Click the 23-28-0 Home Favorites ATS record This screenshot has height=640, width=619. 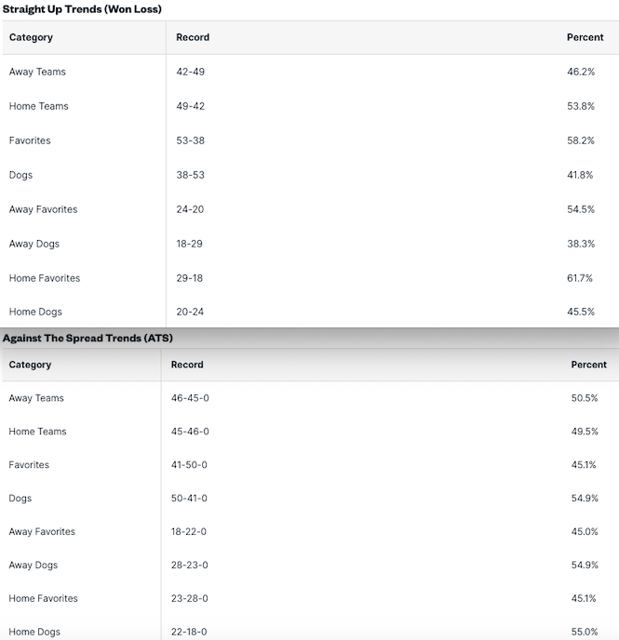coord(189,598)
